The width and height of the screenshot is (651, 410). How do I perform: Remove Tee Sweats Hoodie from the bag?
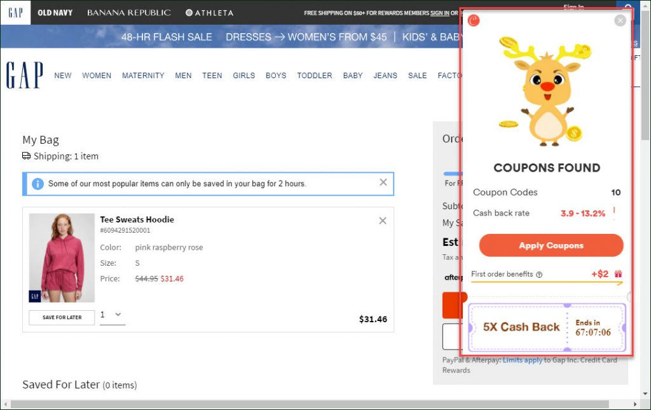382,221
